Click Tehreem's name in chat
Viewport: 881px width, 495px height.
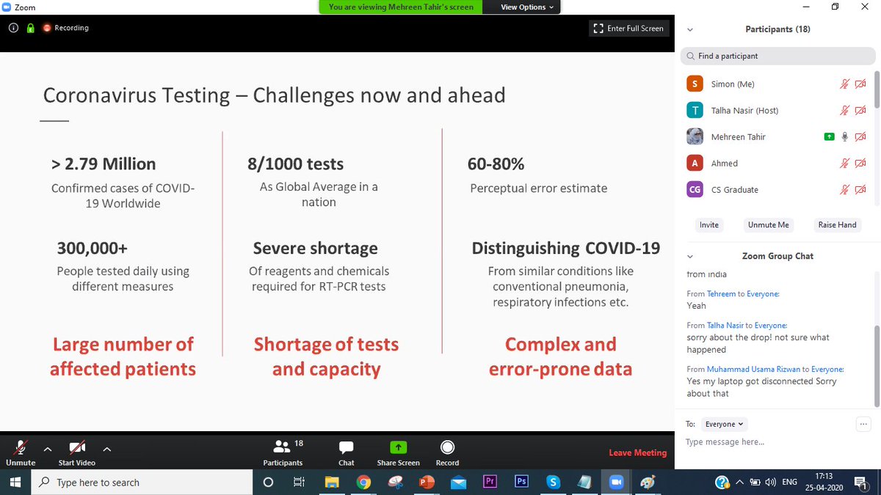721,293
